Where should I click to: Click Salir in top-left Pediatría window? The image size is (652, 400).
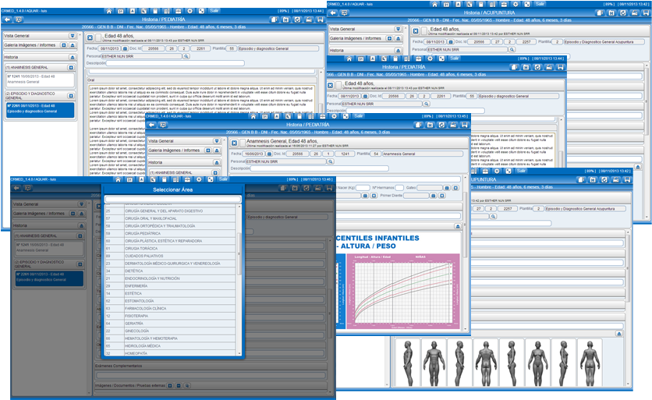214,10
